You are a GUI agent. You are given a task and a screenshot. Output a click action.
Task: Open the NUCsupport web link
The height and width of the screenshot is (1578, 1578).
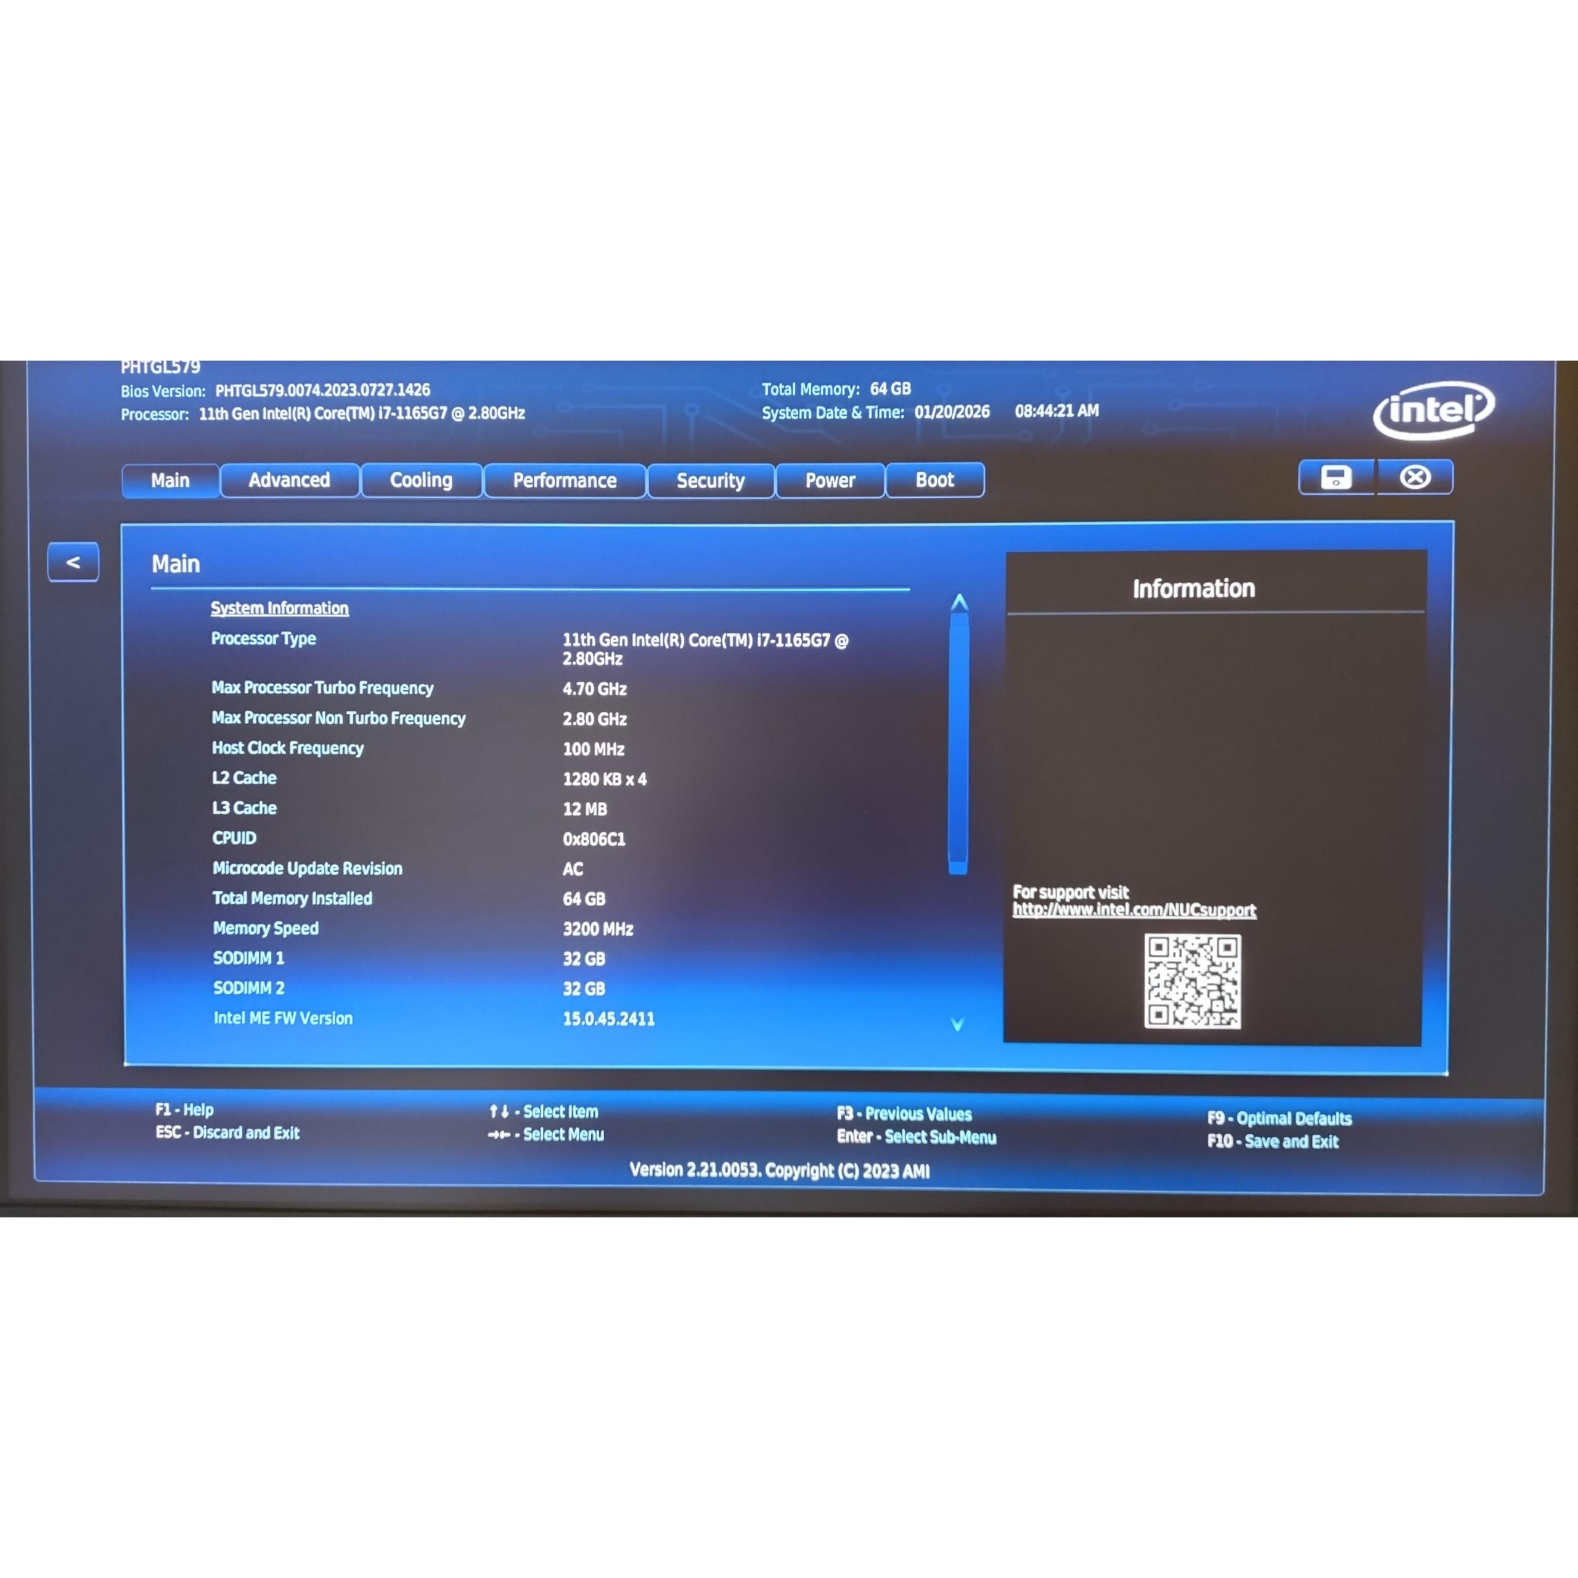(1134, 910)
